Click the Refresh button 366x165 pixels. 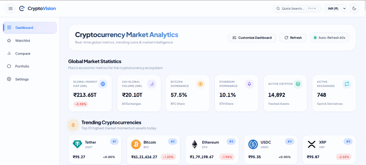coord(293,38)
